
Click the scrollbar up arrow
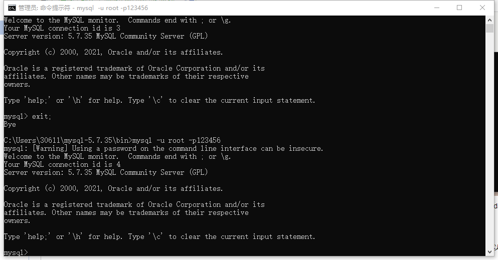[489, 20]
